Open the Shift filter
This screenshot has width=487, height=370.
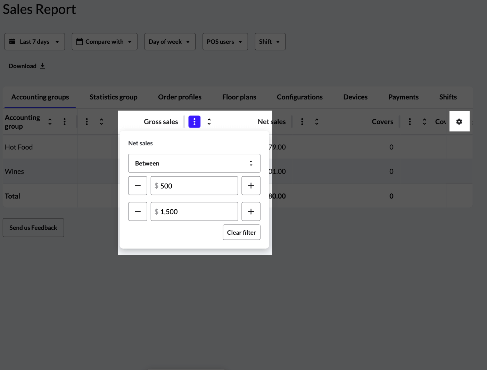(x=270, y=41)
